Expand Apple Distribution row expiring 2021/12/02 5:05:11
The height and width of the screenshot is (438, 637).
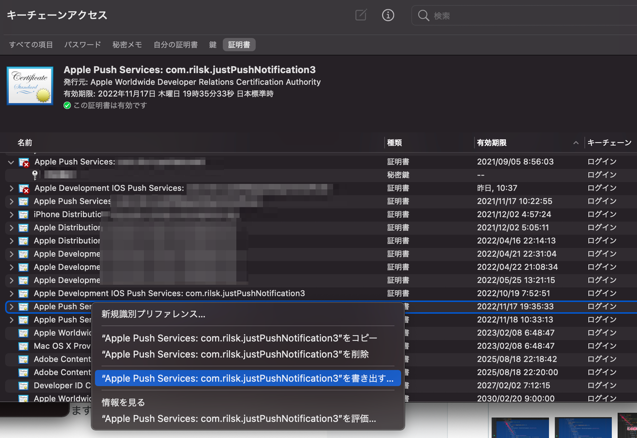[11, 228]
